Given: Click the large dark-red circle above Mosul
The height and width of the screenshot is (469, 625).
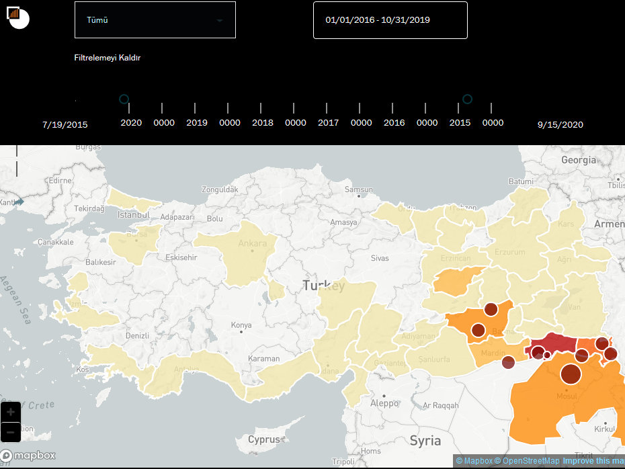Looking at the screenshot, I should click(571, 374).
